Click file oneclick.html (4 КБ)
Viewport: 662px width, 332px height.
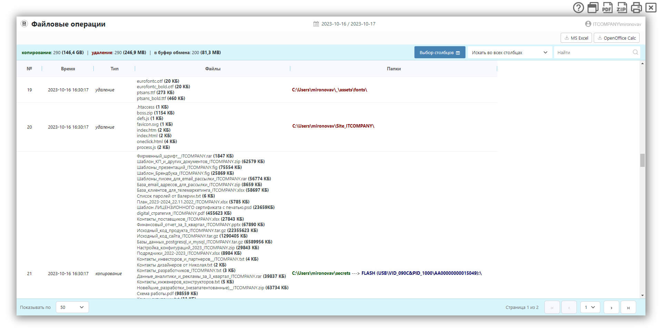(x=157, y=141)
